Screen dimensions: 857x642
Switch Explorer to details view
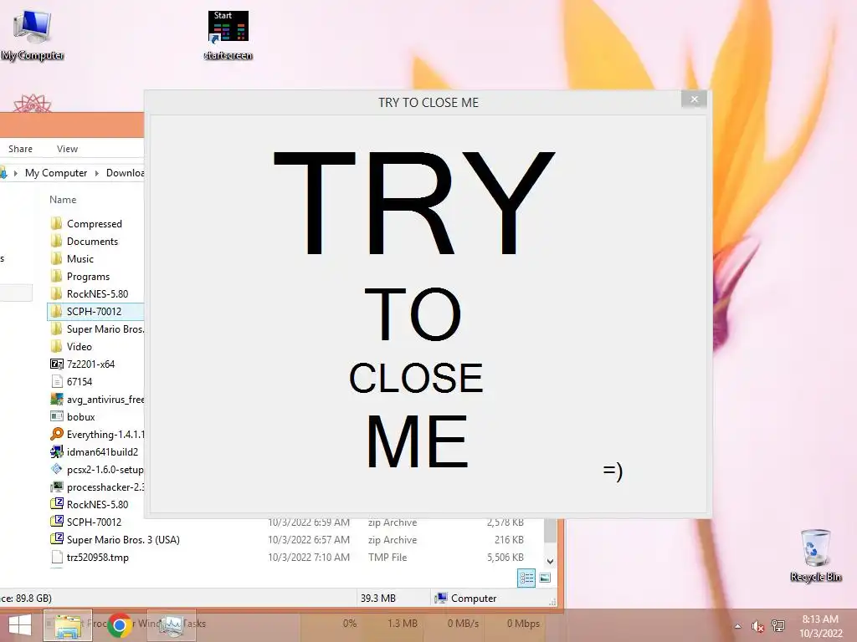tap(526, 578)
